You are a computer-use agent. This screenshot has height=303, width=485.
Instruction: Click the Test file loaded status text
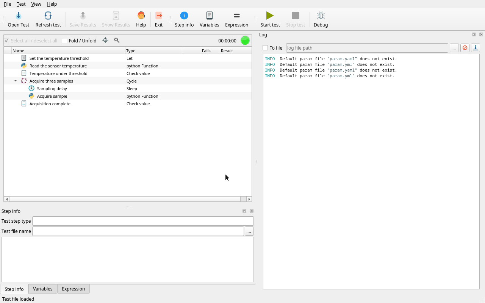[x=18, y=299]
